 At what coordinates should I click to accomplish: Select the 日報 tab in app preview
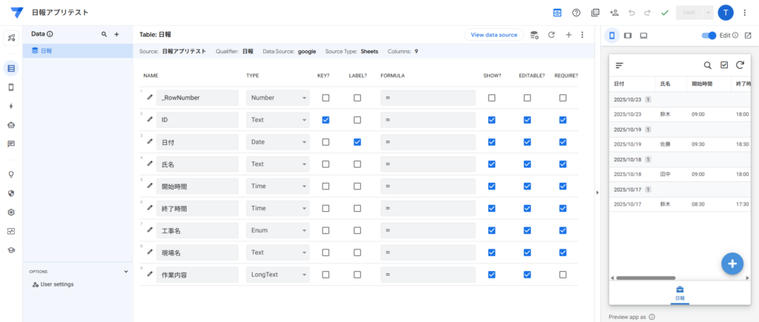click(680, 293)
